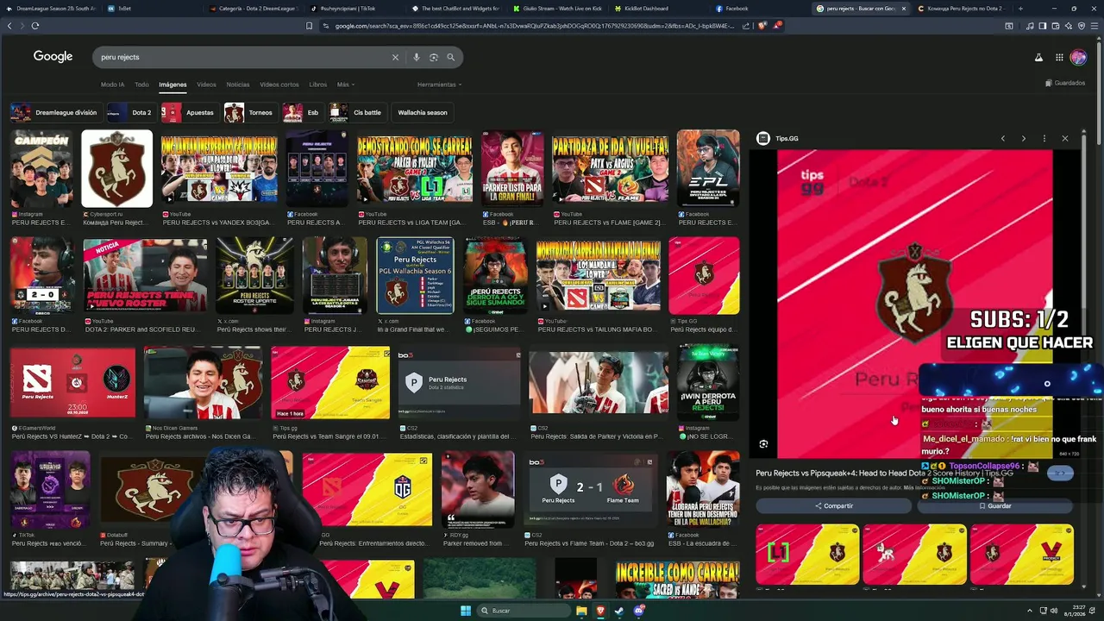This screenshot has width=1104, height=621.
Task: Open Windows Start menu
Action: [466, 611]
